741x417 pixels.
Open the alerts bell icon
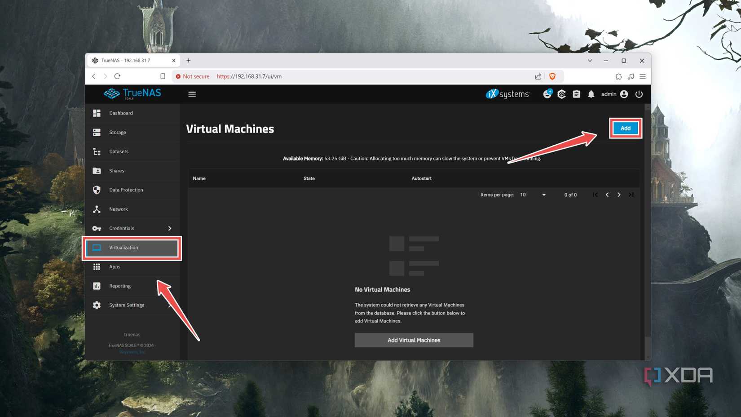point(591,94)
